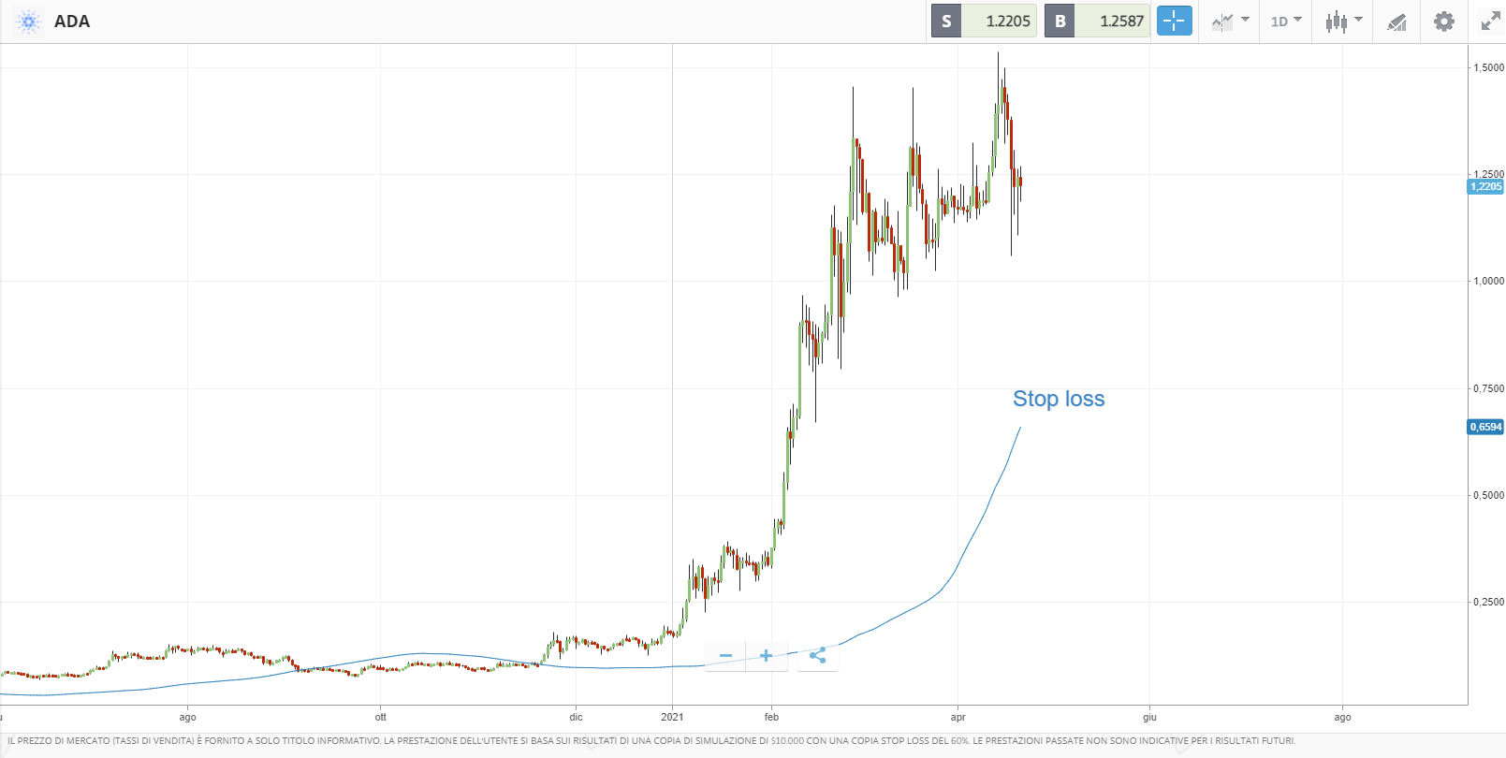Click the B buy button at 1.2587

point(1097,21)
